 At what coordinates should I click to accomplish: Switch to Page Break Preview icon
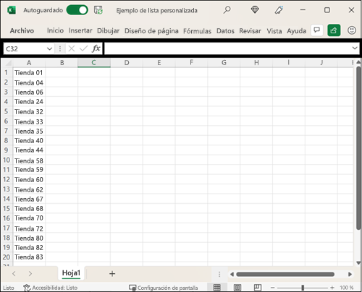click(258, 287)
